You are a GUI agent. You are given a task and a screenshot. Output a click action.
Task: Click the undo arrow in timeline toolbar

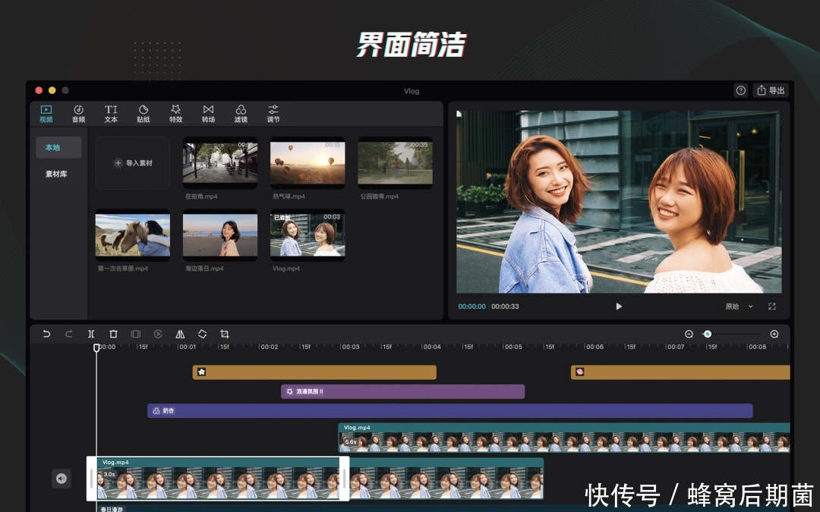(46, 334)
